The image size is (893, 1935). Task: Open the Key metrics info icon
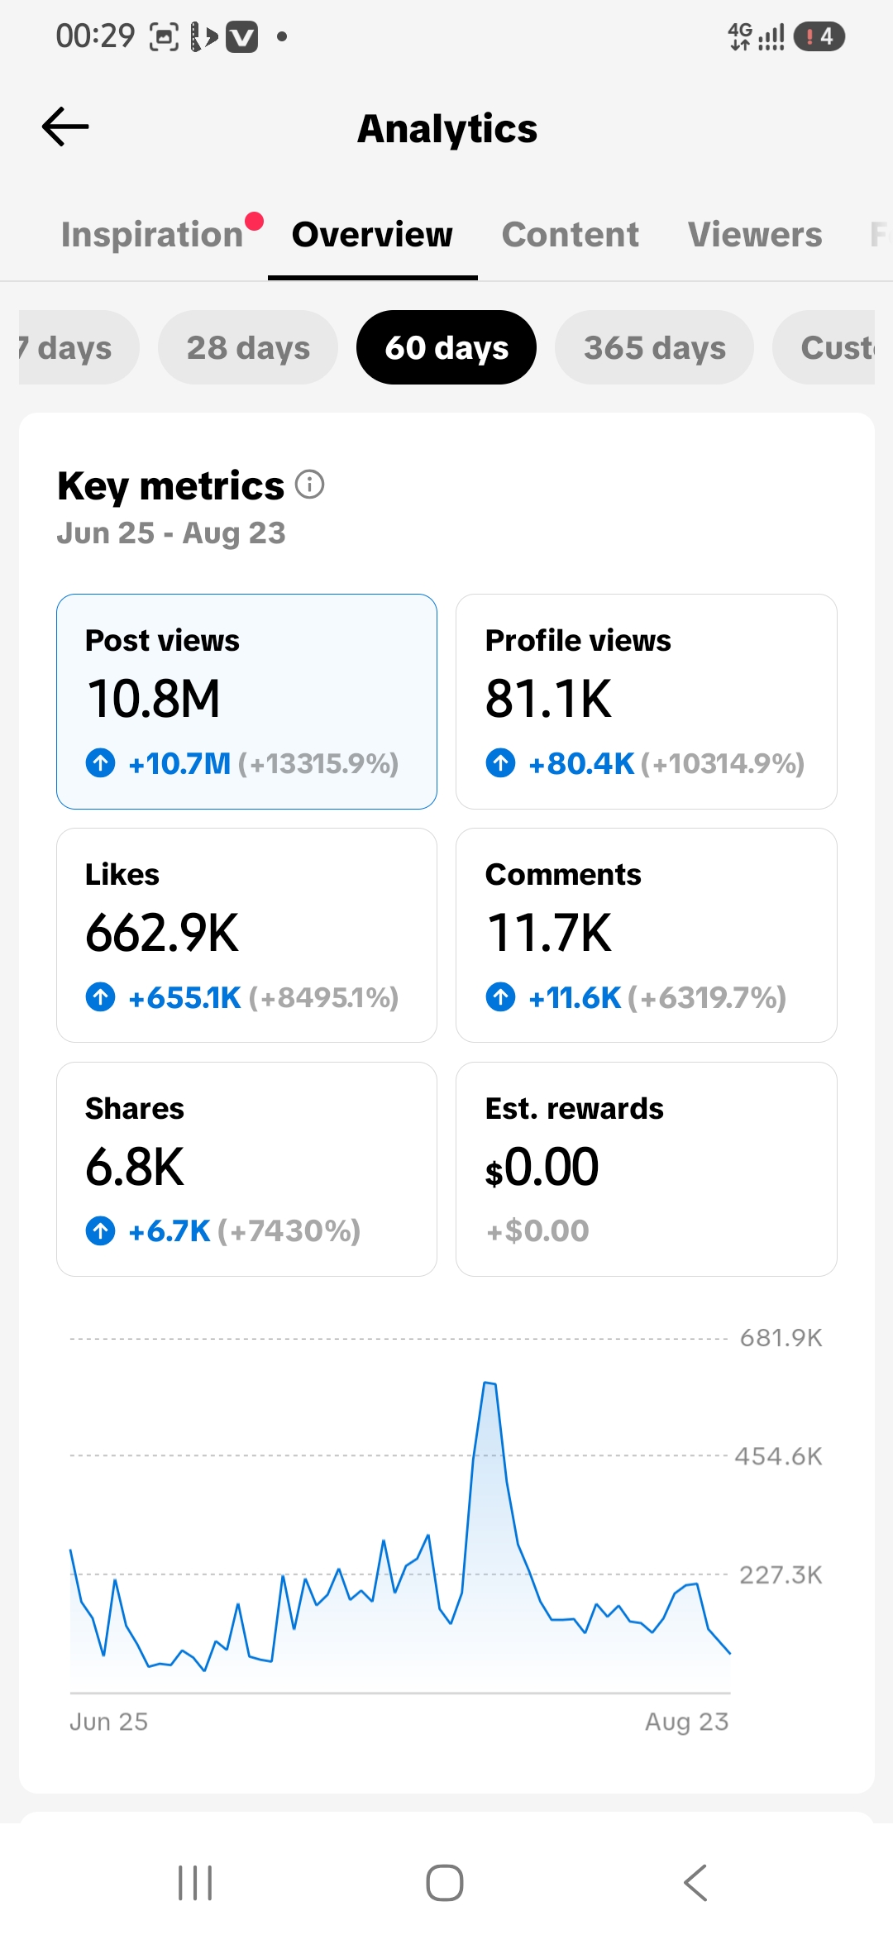[310, 485]
